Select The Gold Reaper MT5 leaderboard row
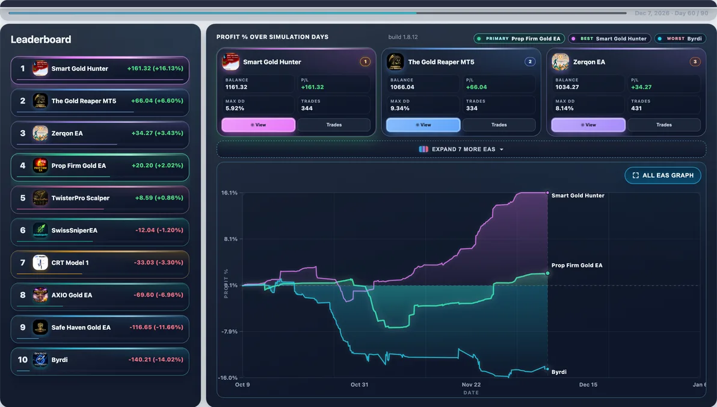Image resolution: width=717 pixels, height=407 pixels. click(100, 102)
